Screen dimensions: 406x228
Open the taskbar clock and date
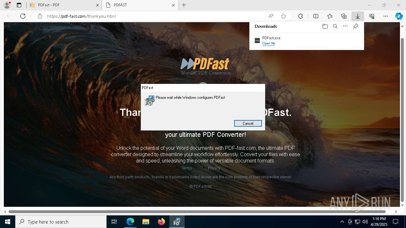click(x=379, y=222)
